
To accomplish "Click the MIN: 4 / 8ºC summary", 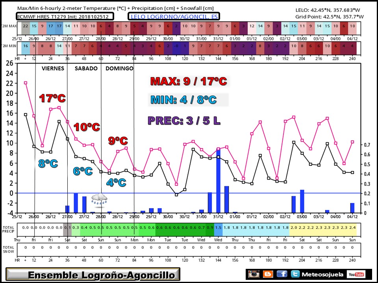I will [184, 99].
